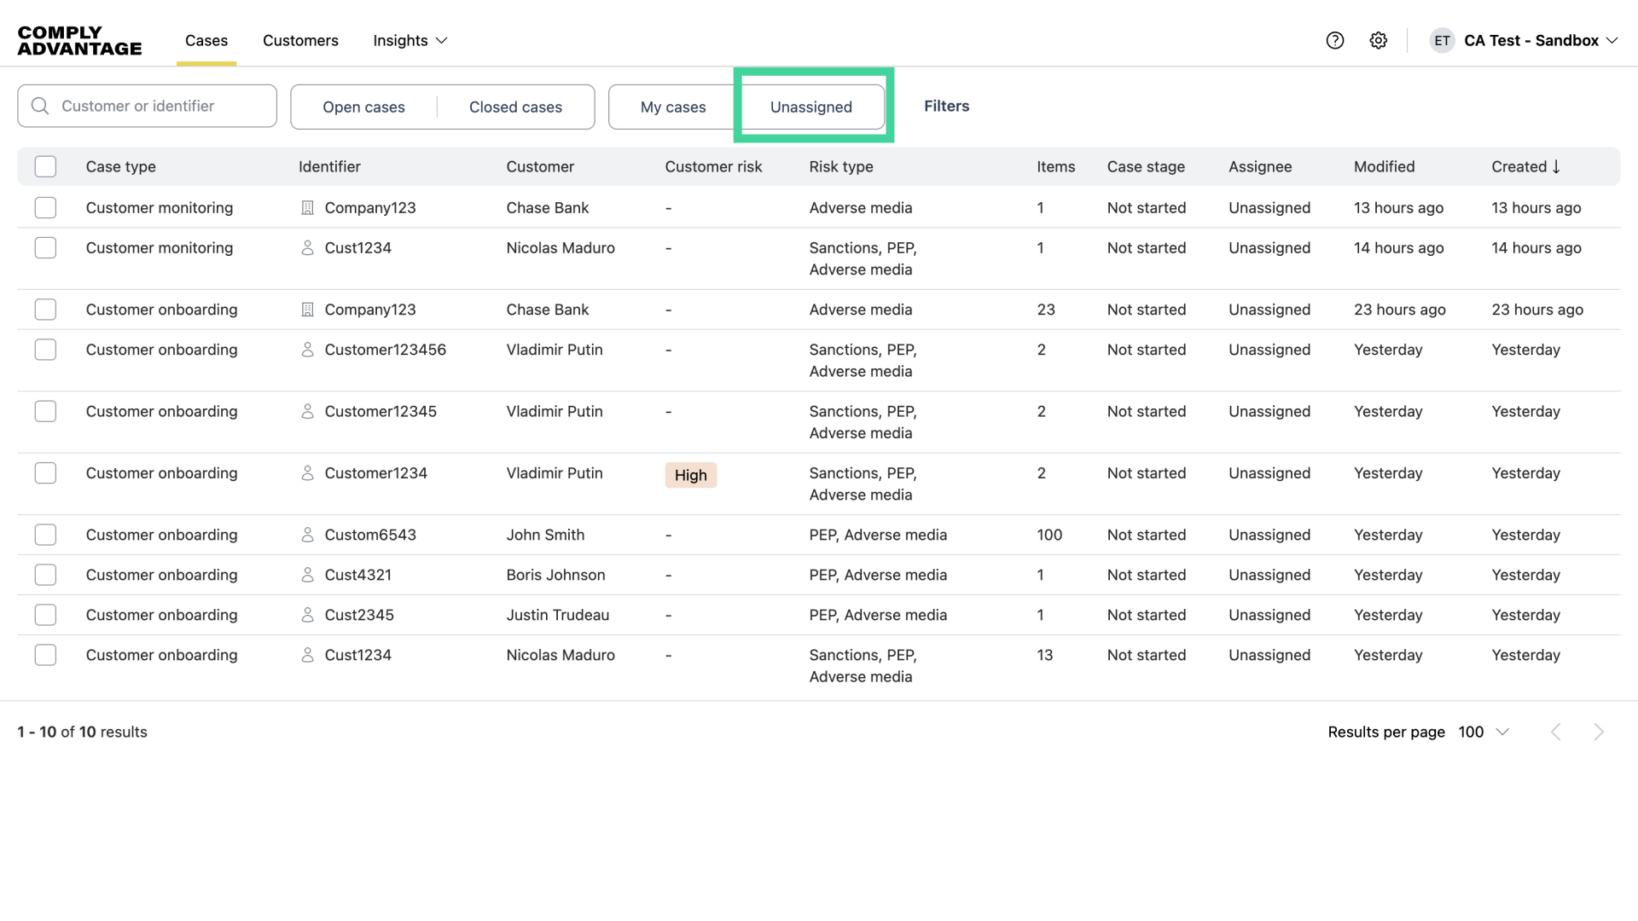1638x921 pixels.
Task: Check the select-all header checkbox
Action: click(x=45, y=166)
